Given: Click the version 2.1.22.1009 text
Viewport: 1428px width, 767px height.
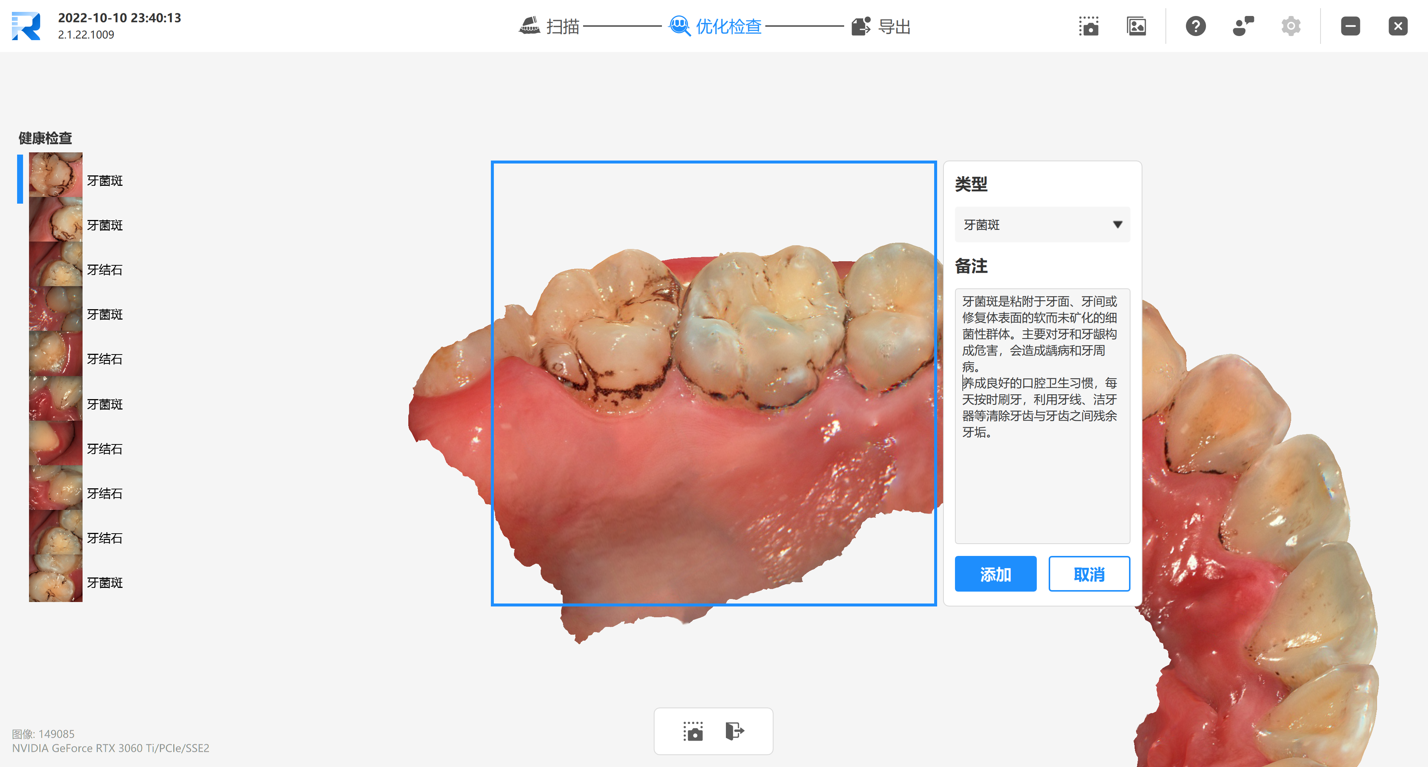Looking at the screenshot, I should (86, 35).
